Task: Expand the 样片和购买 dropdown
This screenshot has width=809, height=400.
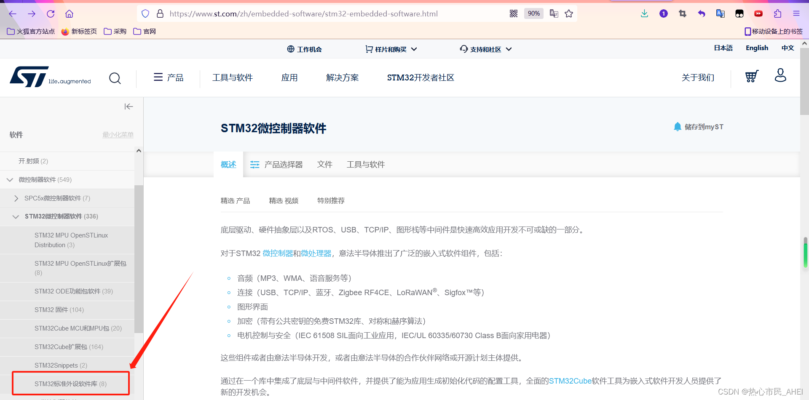Action: click(391, 49)
